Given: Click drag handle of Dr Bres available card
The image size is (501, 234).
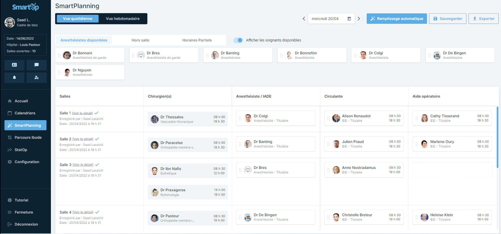Looking at the screenshot, I should tap(133, 55).
